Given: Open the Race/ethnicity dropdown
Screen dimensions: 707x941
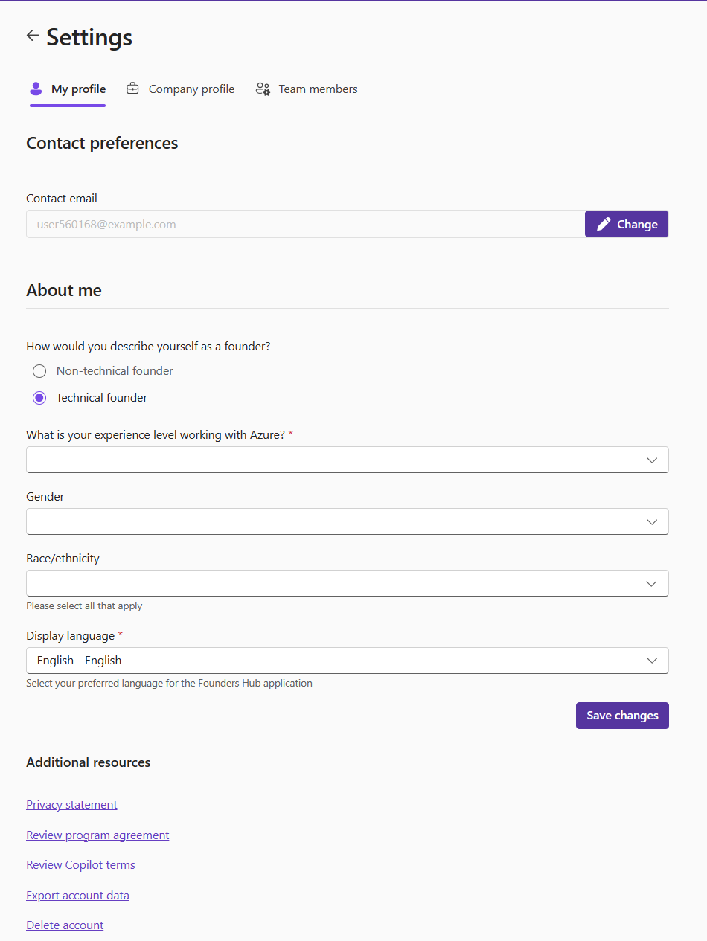Looking at the screenshot, I should [347, 583].
